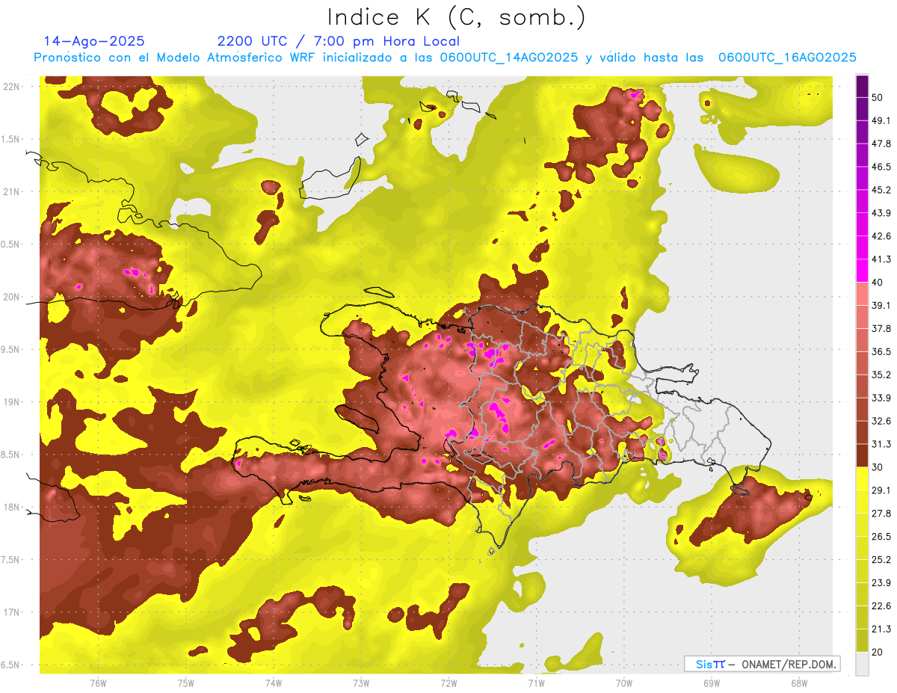Click the colorbar value '35.2'
The height and width of the screenshot is (693, 897).
(881, 375)
